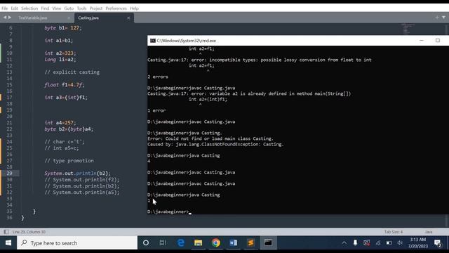Open Google Chrome from taskbar
449x253 pixels.
click(216, 243)
